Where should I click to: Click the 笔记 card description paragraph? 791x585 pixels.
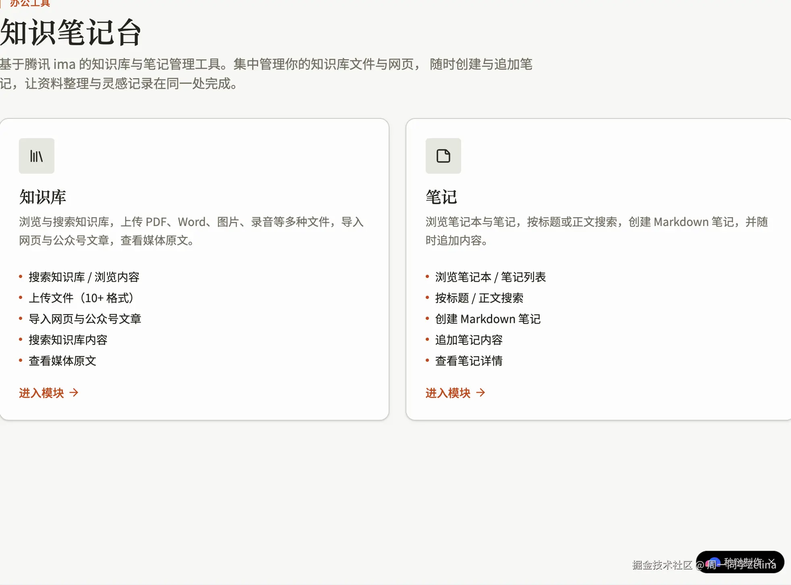point(597,231)
